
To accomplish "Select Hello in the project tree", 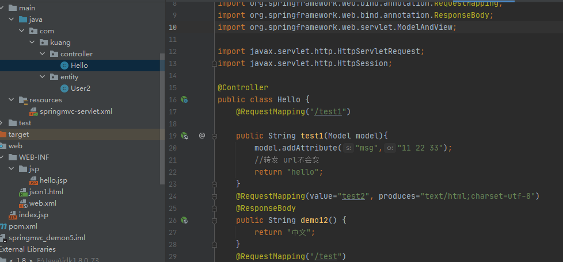I will tap(79, 65).
